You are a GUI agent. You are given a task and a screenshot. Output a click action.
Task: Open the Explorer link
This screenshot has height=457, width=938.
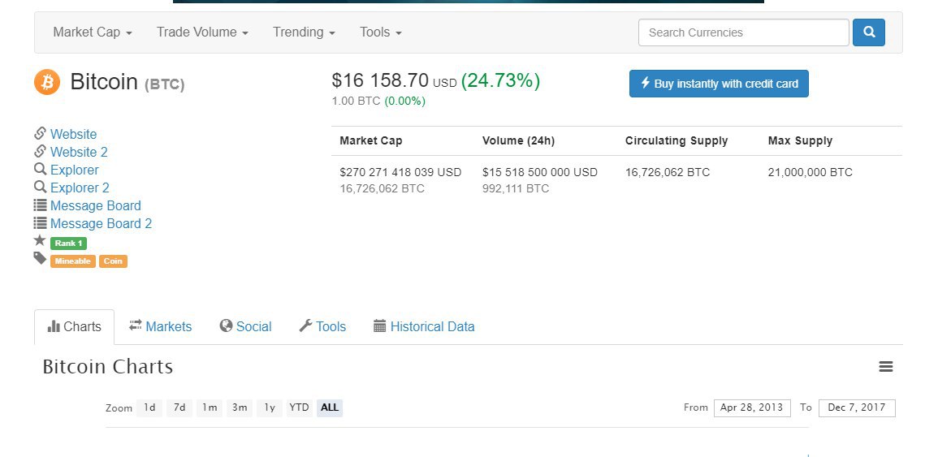[74, 170]
